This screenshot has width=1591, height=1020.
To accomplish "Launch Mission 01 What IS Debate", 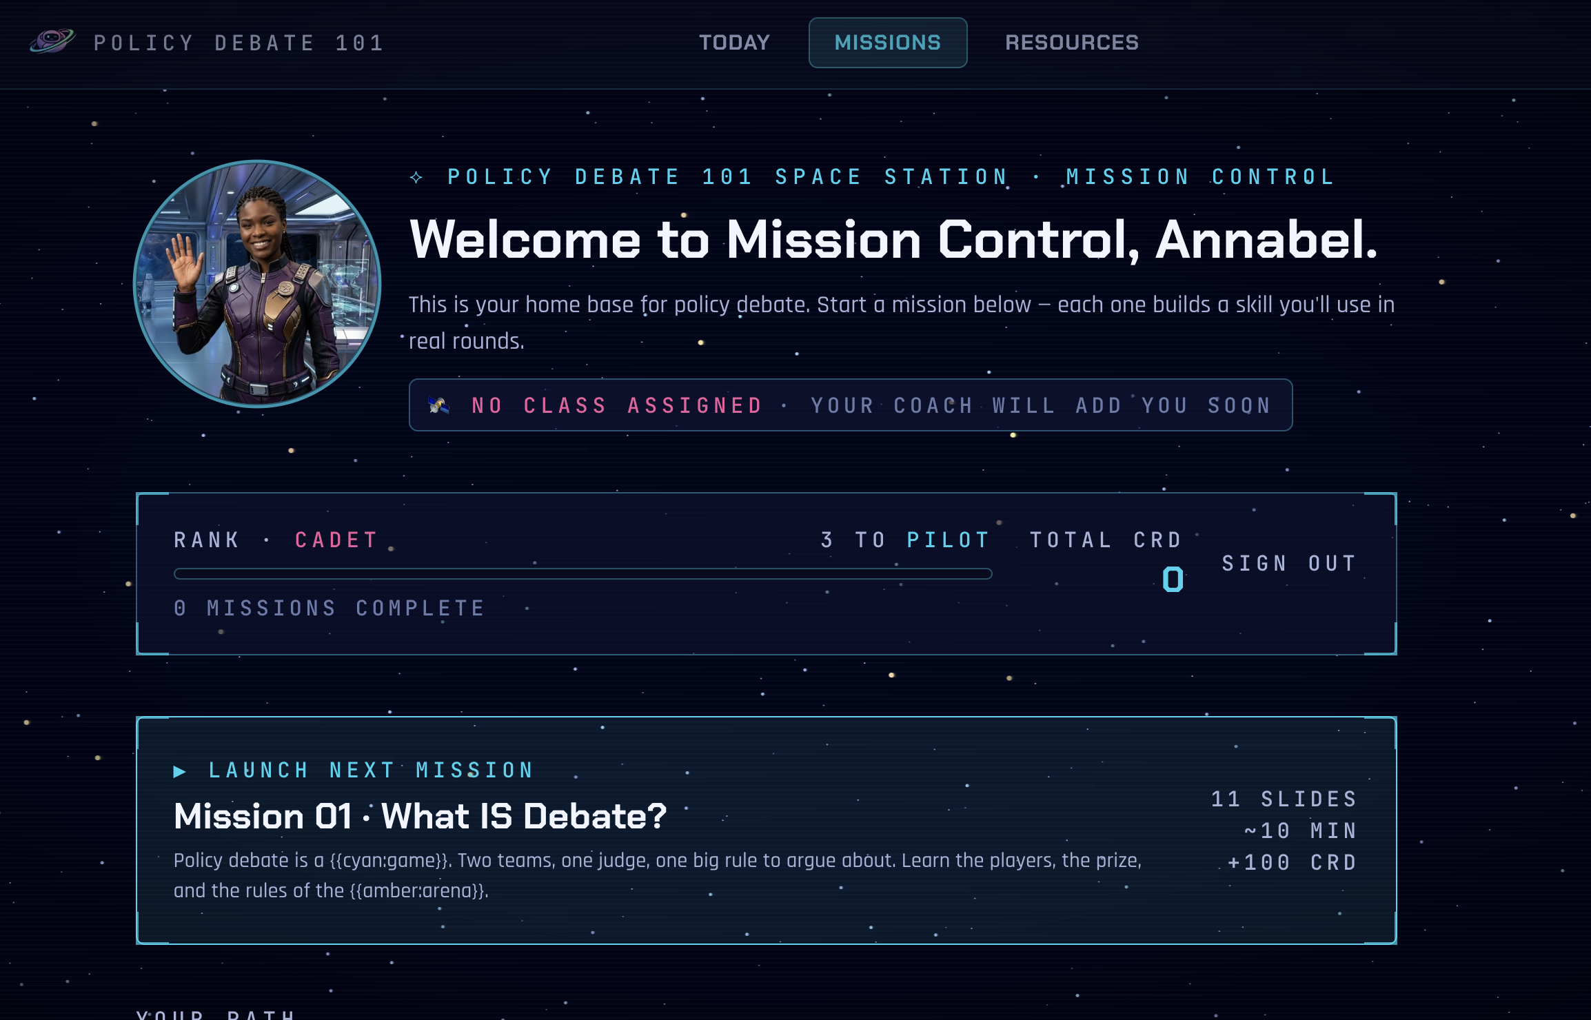I will pyautogui.click(x=767, y=830).
